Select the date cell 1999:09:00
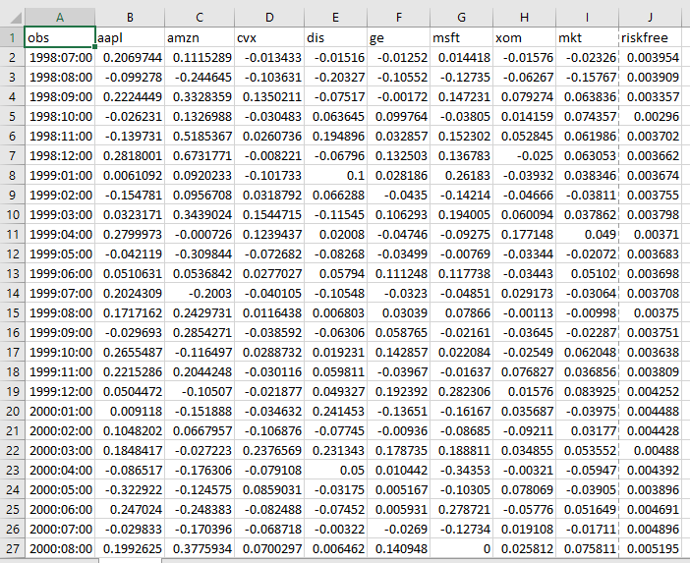Viewport: 690px width, 563px height. coord(60,332)
